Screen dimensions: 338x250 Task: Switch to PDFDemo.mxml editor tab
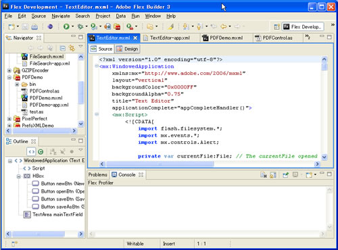(226, 38)
